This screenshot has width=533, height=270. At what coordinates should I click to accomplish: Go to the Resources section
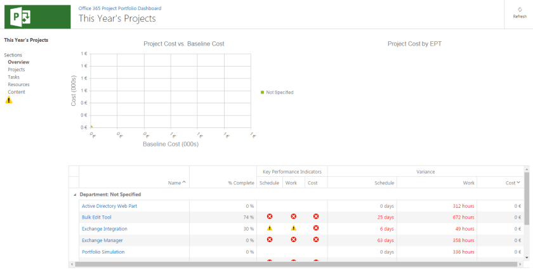(x=18, y=84)
